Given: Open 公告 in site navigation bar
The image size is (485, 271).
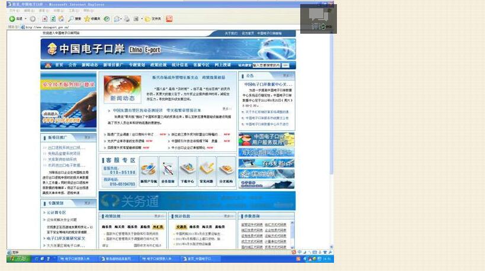Looking at the screenshot, I should [72, 65].
